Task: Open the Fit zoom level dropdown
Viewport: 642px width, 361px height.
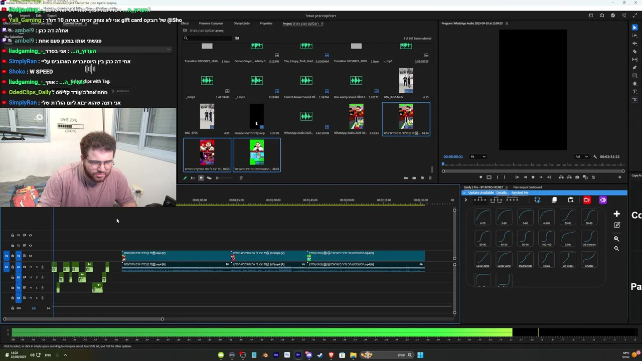Action: 478,156
